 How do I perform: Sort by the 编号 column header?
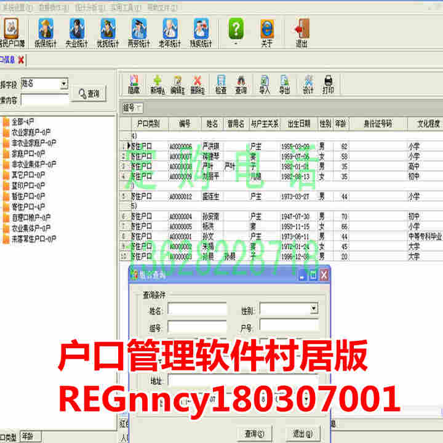pos(185,124)
